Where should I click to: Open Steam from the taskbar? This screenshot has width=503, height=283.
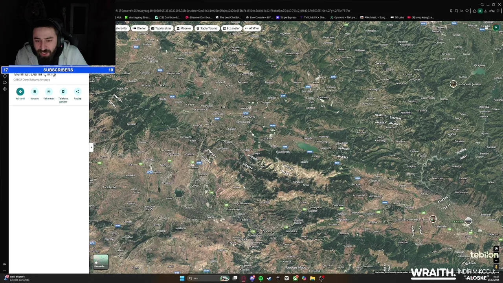coord(269,278)
